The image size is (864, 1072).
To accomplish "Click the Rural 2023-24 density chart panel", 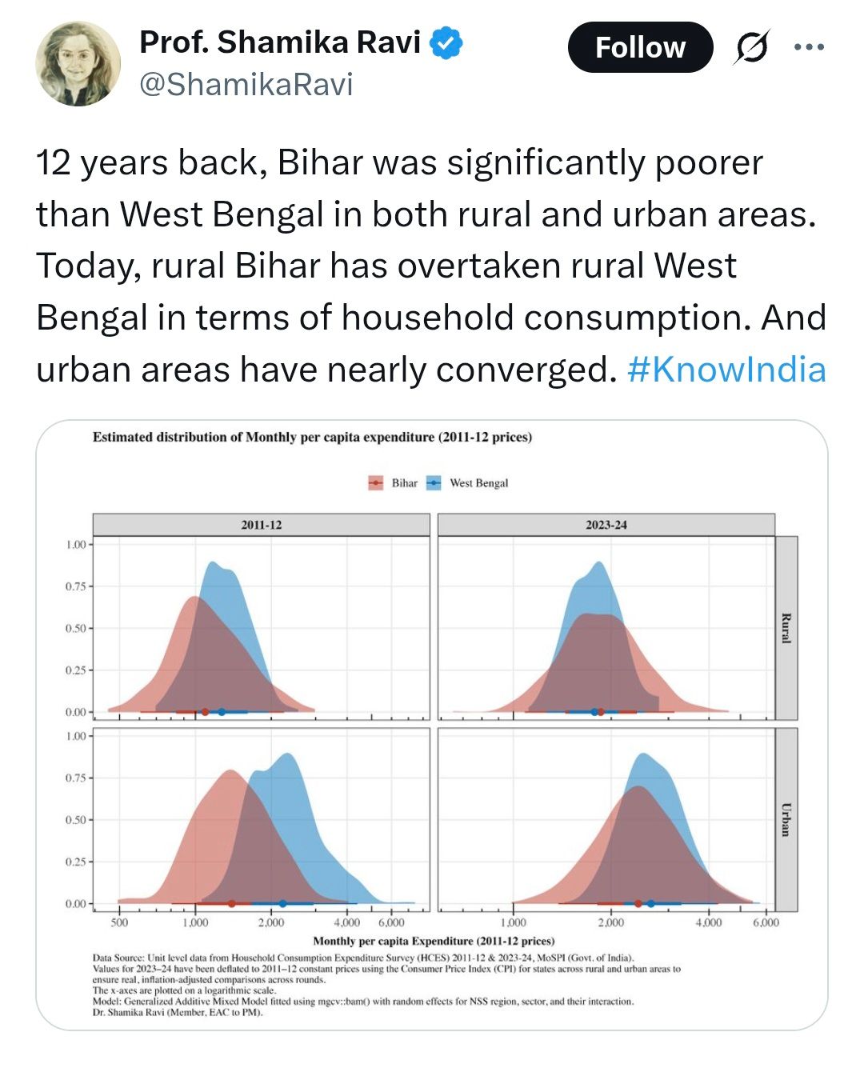I will click(606, 628).
